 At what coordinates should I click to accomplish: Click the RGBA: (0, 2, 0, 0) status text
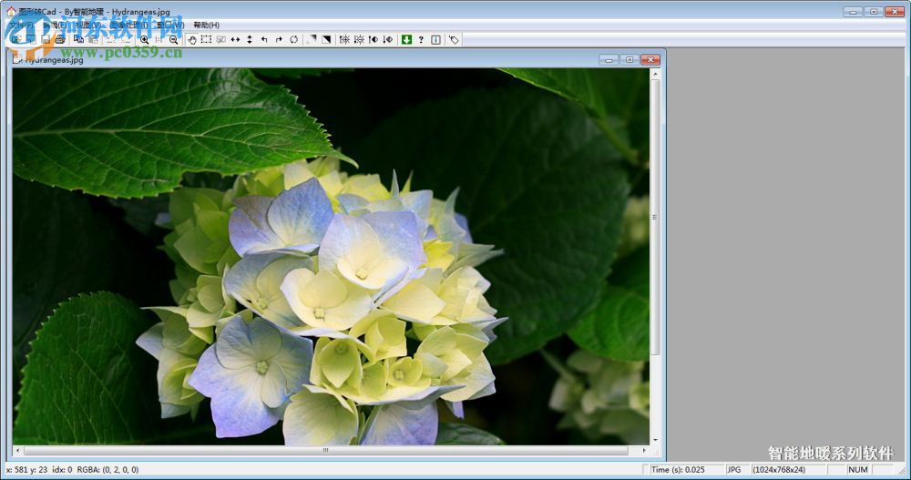click(107, 470)
